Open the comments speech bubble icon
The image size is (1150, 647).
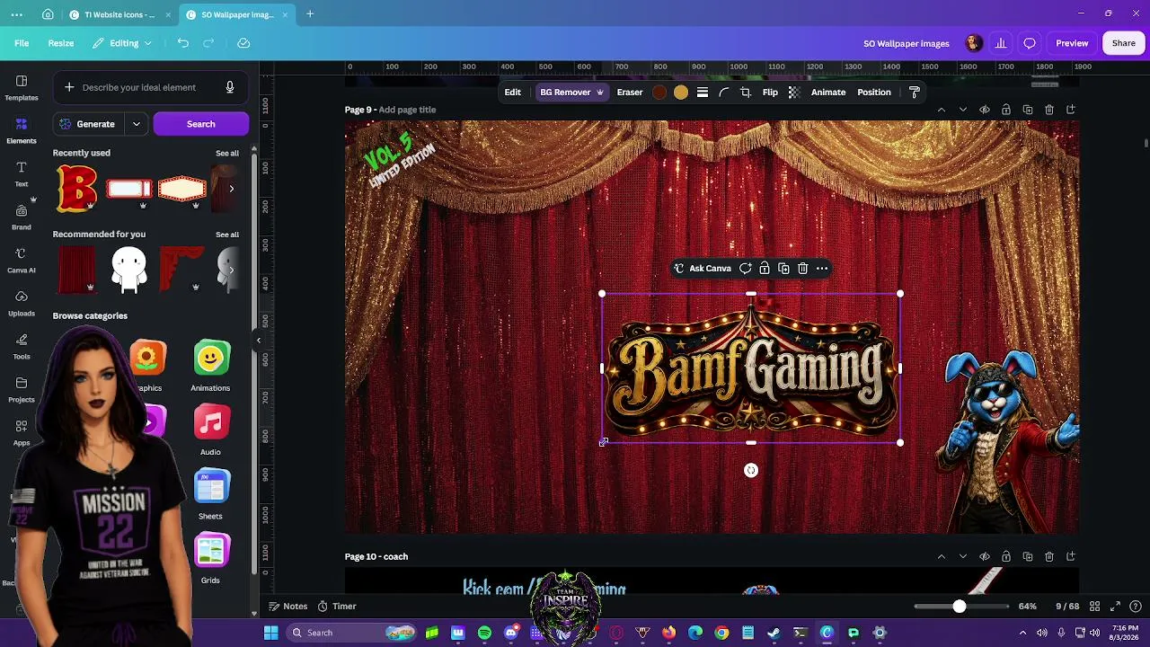pyautogui.click(x=1030, y=43)
